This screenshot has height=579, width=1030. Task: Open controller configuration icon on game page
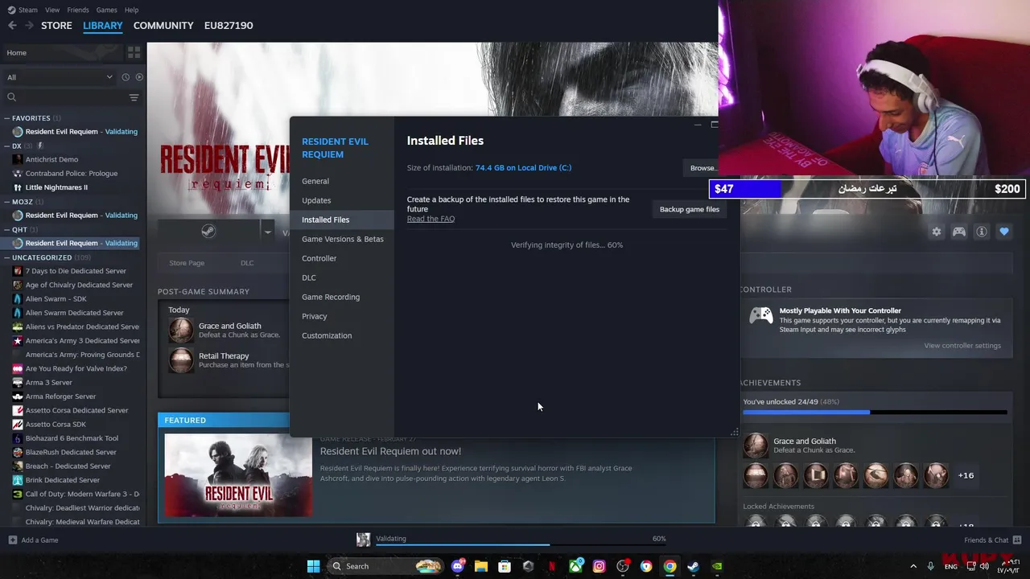[x=959, y=232]
